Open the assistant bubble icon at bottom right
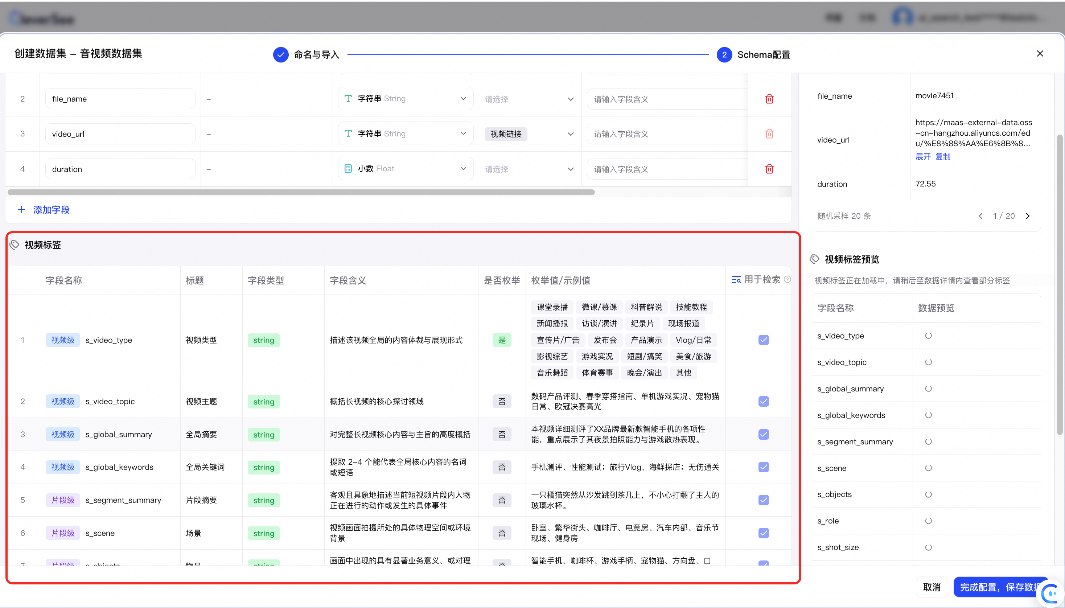Viewport: 1065px width, 608px height. click(1052, 593)
